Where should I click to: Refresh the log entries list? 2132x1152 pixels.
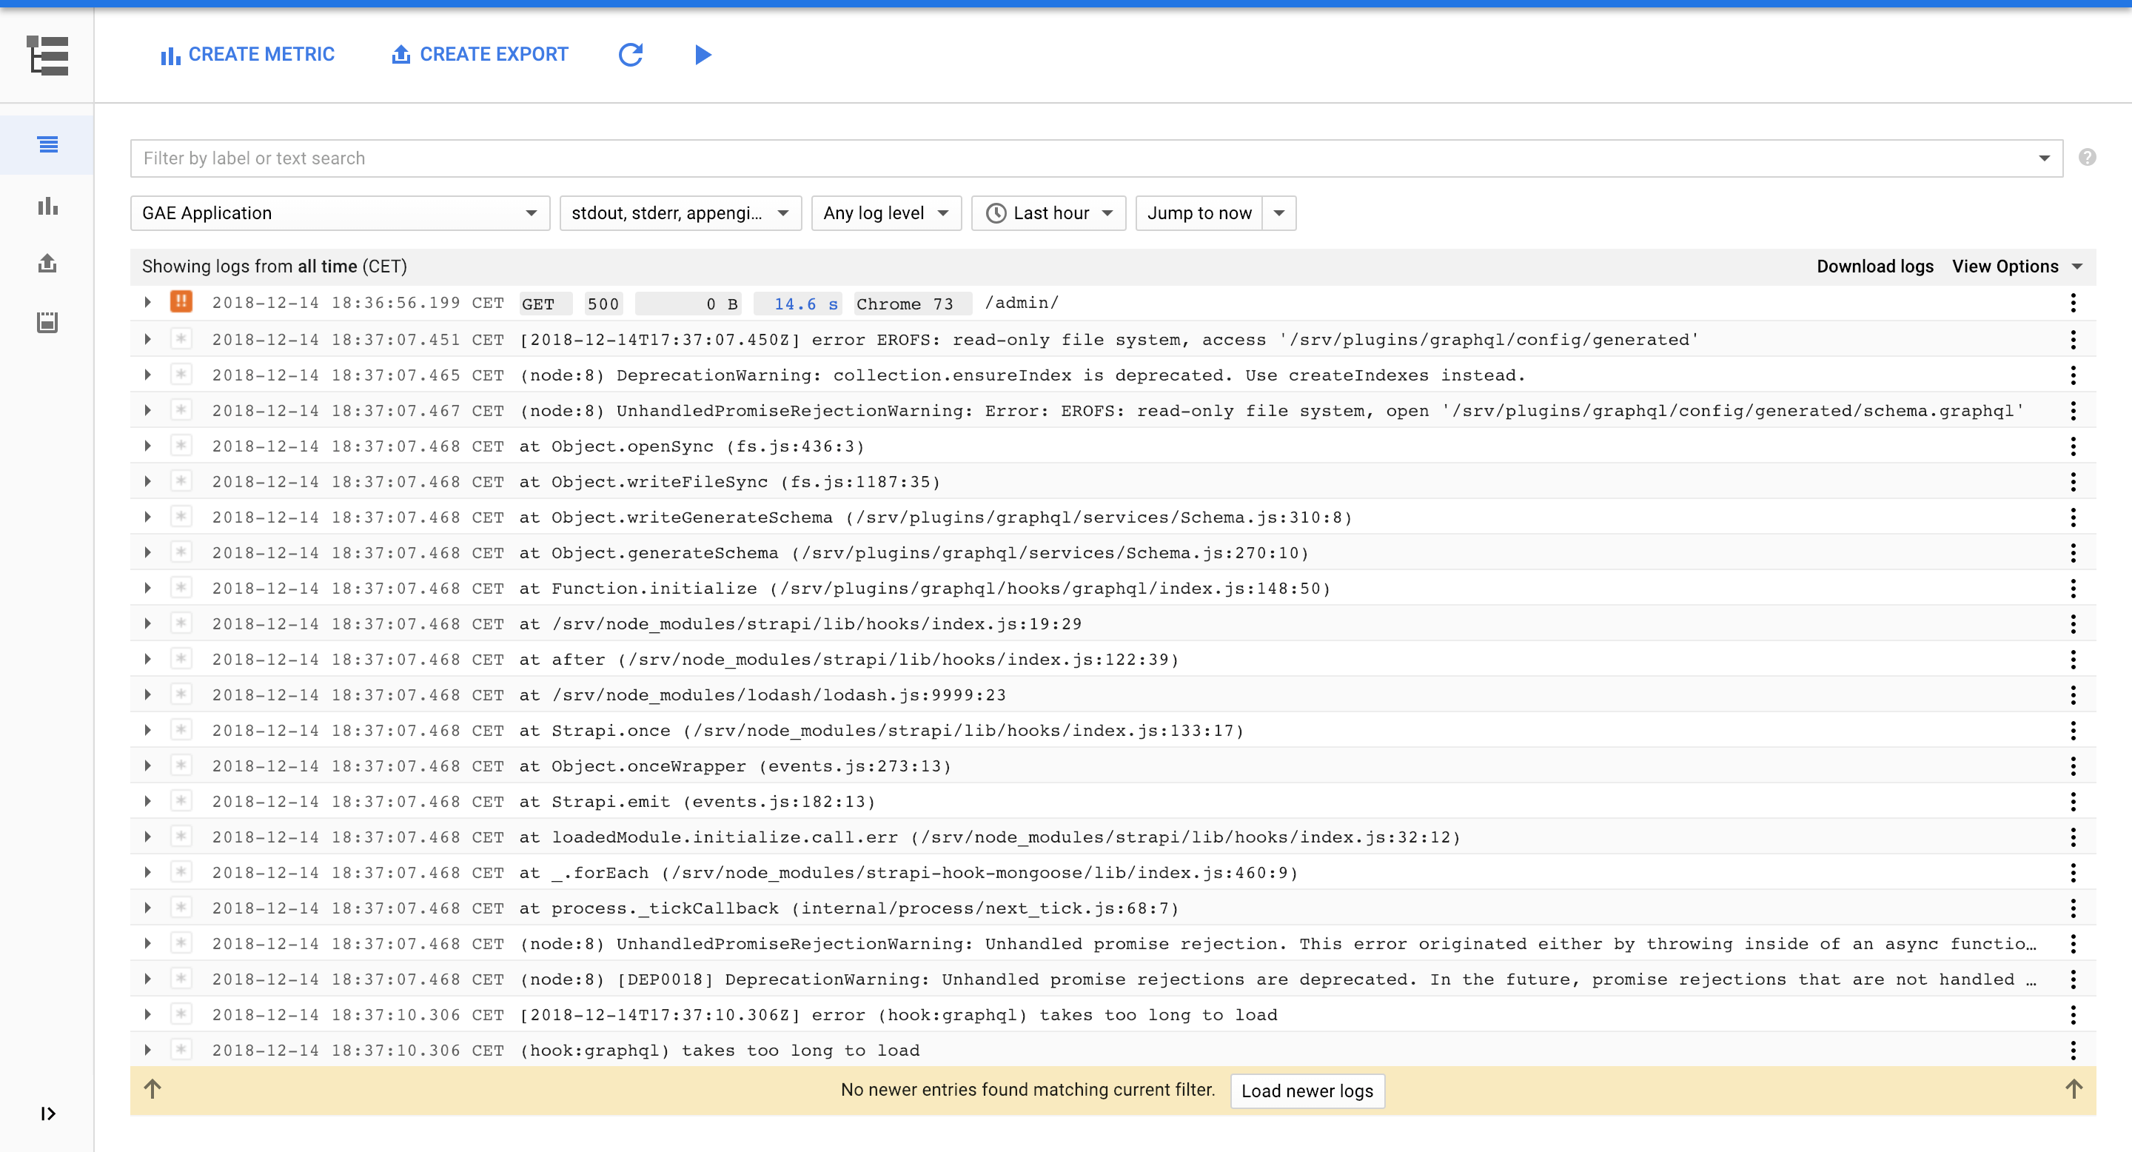pyautogui.click(x=631, y=55)
